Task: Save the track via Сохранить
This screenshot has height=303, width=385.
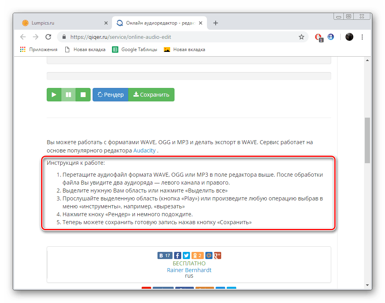Action: pos(151,94)
